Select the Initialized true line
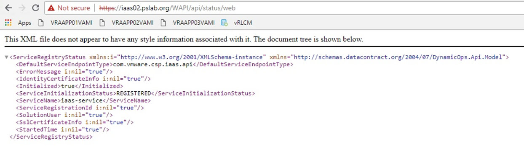524x155 pixels. pos(70,86)
